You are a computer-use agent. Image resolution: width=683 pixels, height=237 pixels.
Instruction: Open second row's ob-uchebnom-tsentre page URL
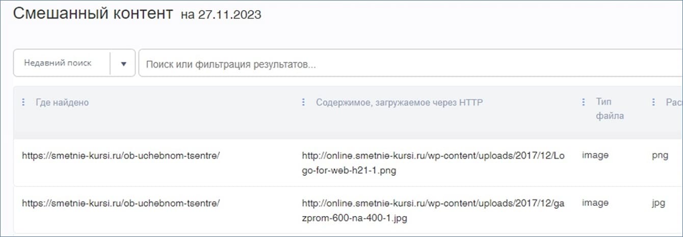pos(121,203)
